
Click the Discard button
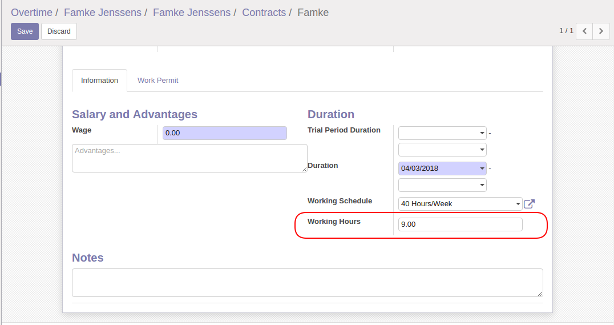tap(59, 31)
